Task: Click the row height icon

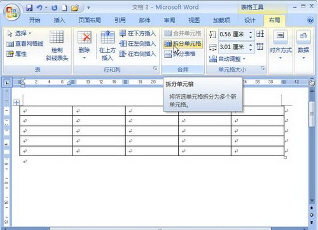Action: click(212, 34)
